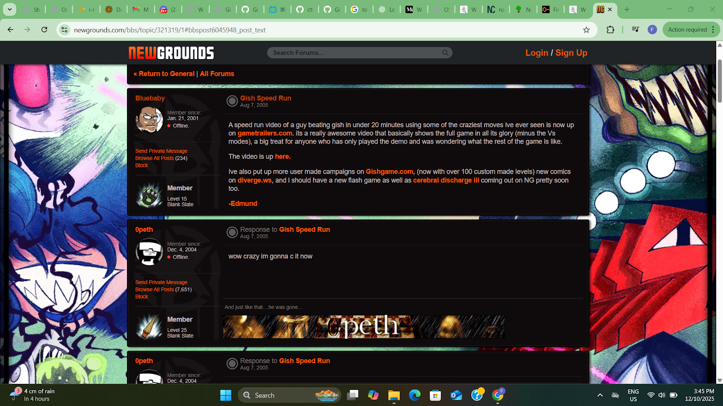The image size is (723, 406).
Task: Click the round icon beside Gish Speed Run title
Action: (x=232, y=101)
